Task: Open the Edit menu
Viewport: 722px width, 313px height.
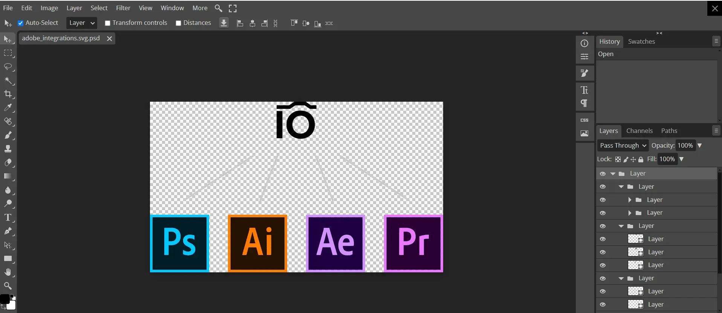Action: pos(26,8)
